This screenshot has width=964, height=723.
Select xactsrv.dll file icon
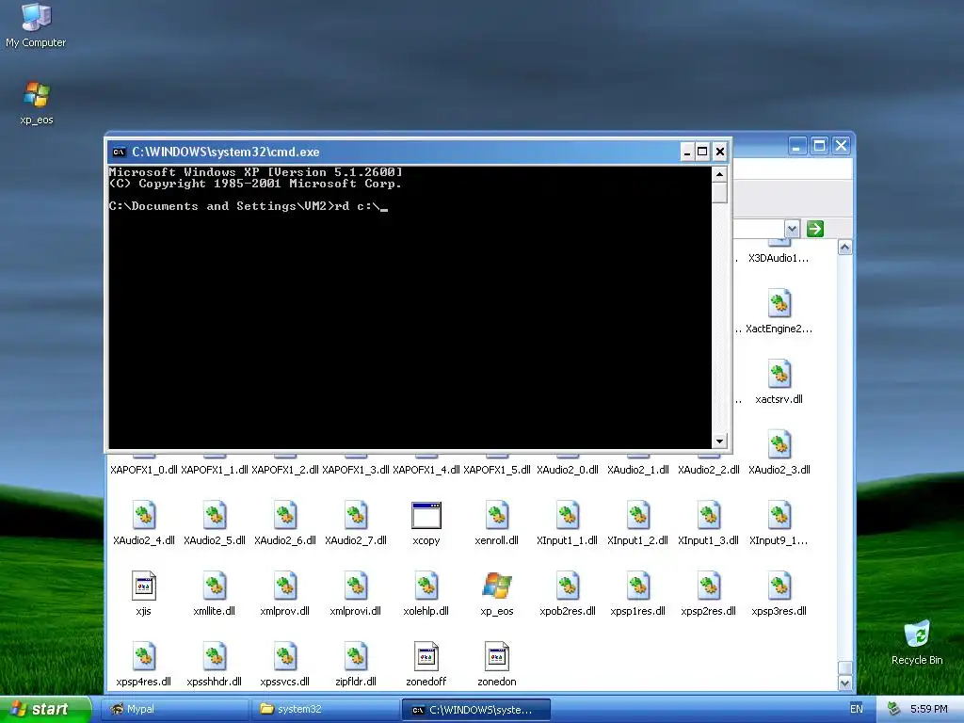[779, 374]
